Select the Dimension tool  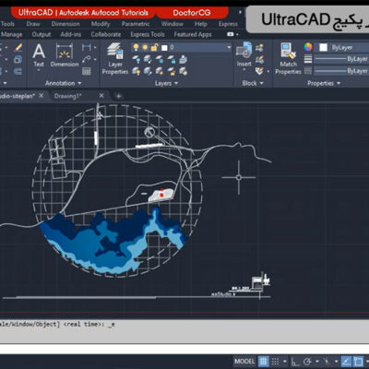(x=65, y=54)
